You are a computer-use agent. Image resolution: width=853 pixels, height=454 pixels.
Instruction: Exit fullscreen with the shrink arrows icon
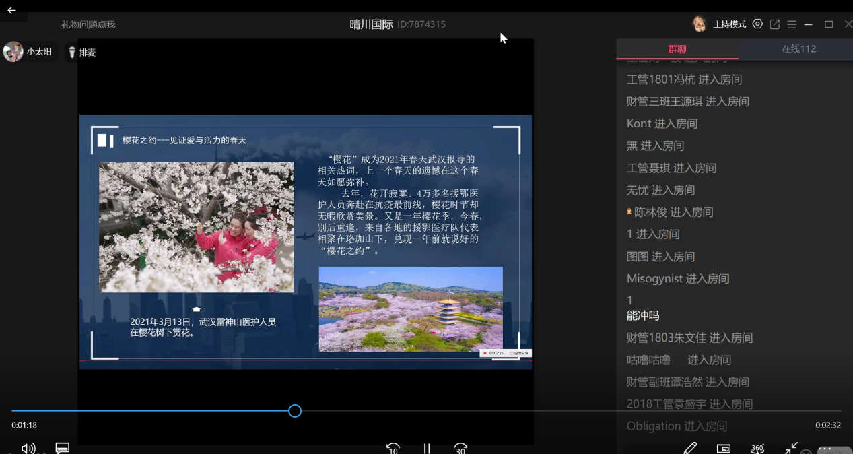(x=791, y=447)
